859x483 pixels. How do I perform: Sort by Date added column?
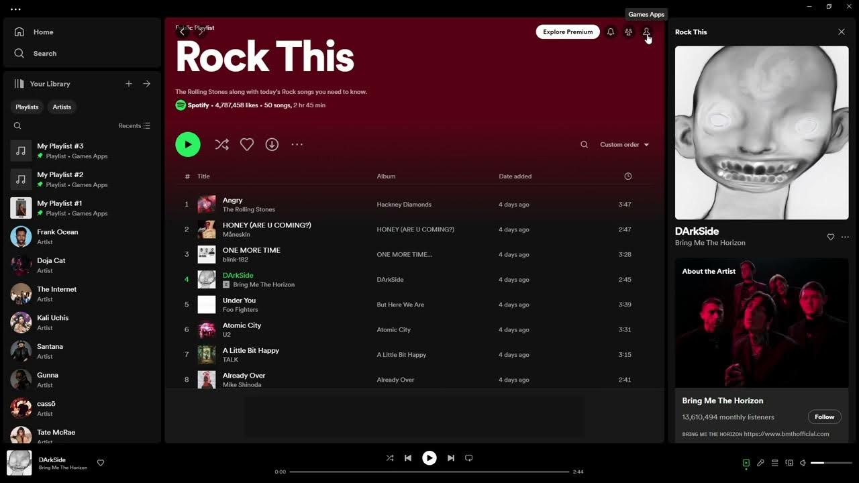point(515,176)
